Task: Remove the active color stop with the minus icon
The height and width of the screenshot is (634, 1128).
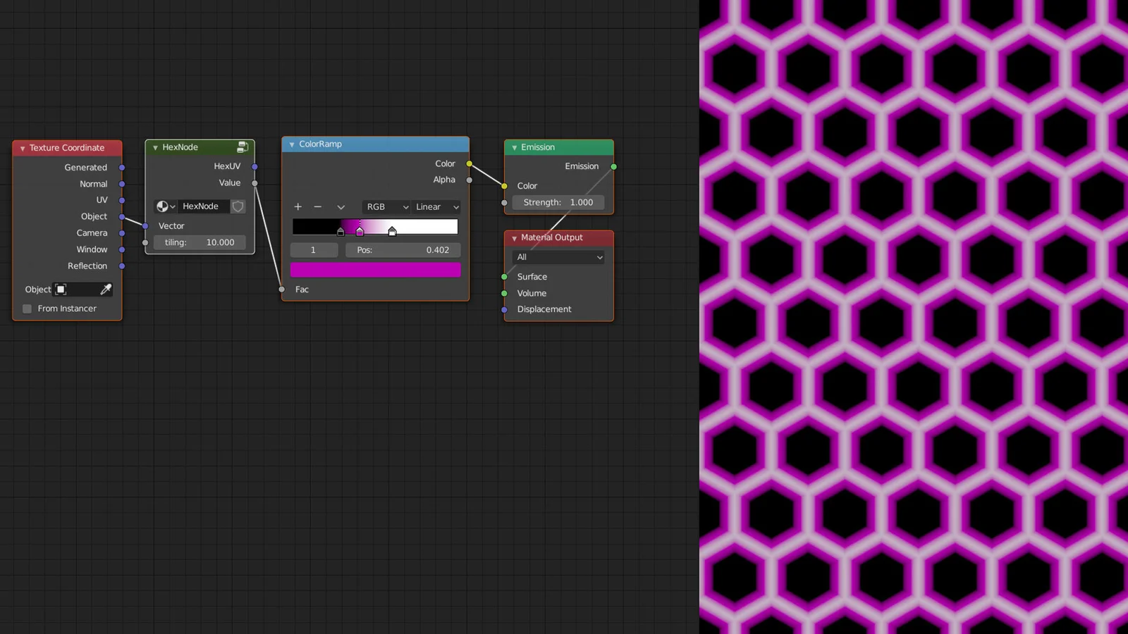Action: 317,206
